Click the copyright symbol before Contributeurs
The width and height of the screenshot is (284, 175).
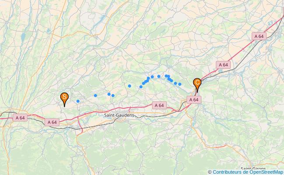(x=210, y=172)
